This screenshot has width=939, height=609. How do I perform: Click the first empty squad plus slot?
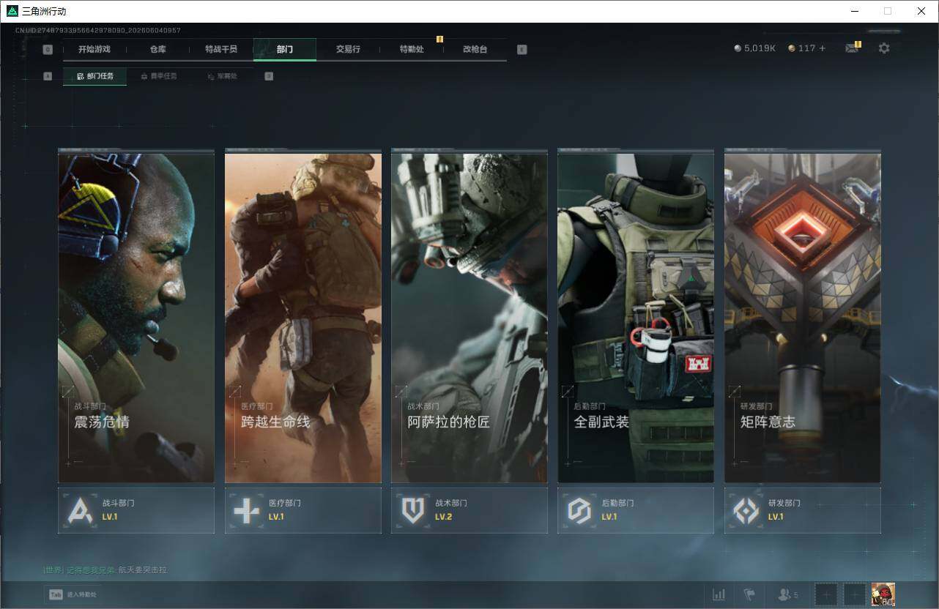pyautogui.click(x=825, y=594)
